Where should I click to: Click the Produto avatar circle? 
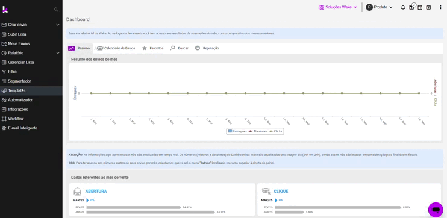(x=369, y=7)
